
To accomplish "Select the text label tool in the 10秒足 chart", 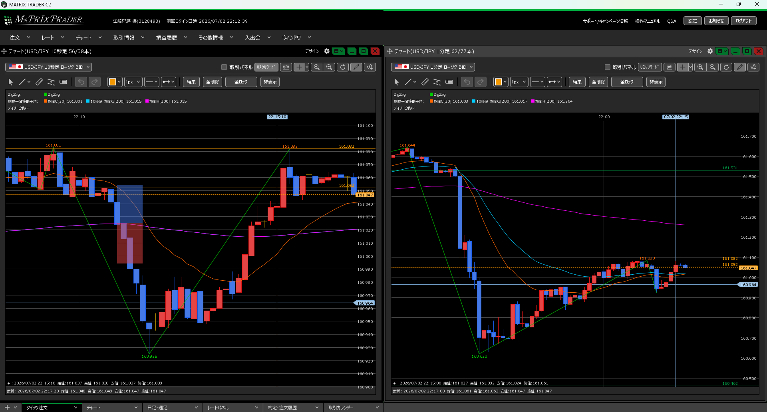I will (63, 82).
